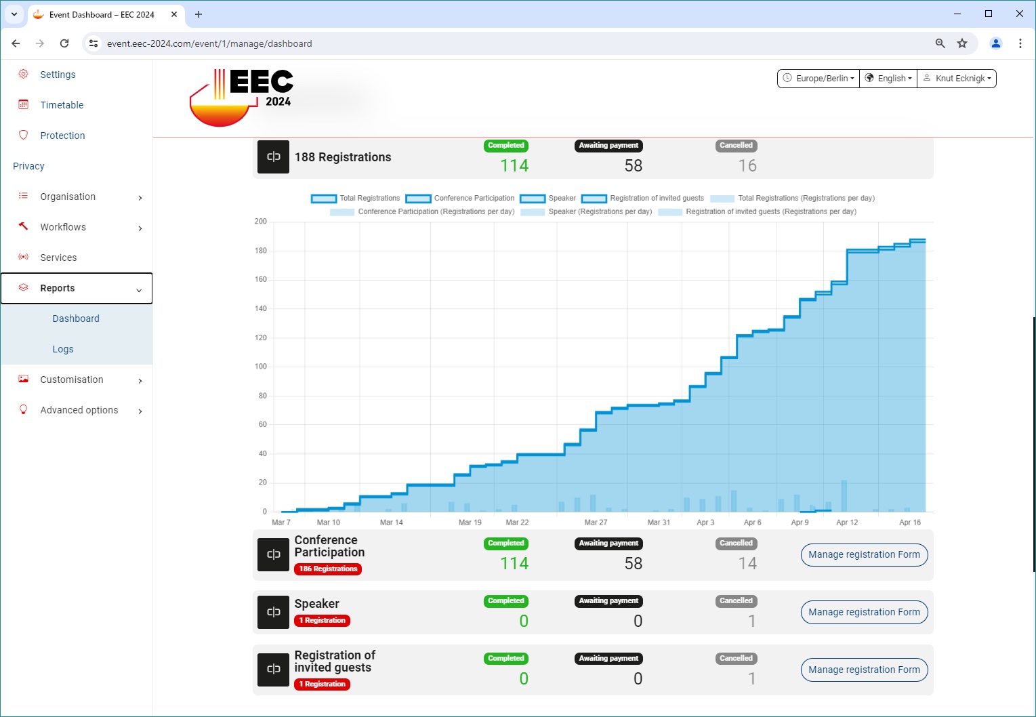Click invited guests 1 Registration badge
The width and height of the screenshot is (1036, 717).
[323, 684]
